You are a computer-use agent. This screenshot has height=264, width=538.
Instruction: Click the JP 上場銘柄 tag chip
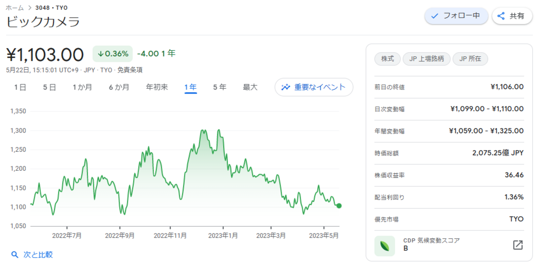coord(426,59)
